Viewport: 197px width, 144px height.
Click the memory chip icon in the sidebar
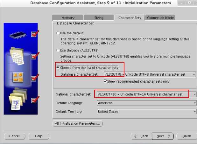tap(18, 35)
